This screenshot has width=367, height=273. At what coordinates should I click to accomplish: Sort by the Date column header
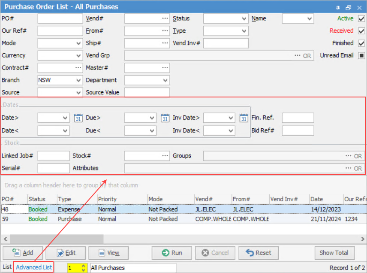pos(326,199)
